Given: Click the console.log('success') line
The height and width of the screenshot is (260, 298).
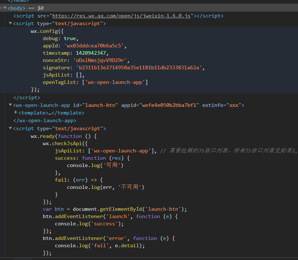Looking at the screenshot, I should tap(89, 224).
